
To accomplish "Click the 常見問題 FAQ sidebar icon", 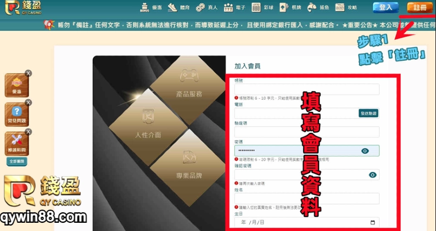I will pyautogui.click(x=16, y=113).
